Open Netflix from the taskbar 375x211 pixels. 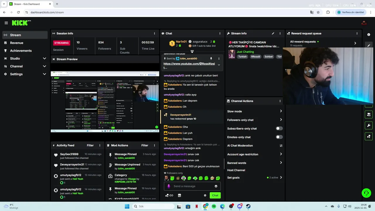pos(197,206)
